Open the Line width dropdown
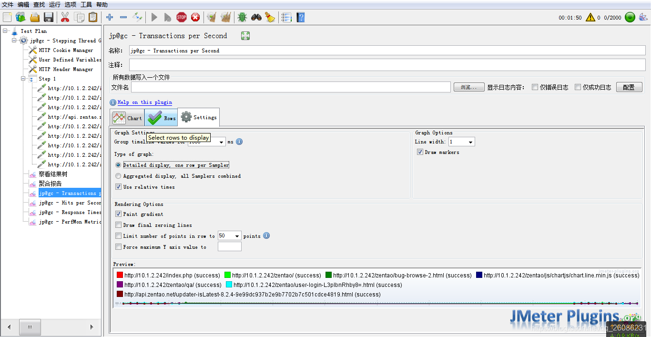651x337 pixels. (x=470, y=142)
